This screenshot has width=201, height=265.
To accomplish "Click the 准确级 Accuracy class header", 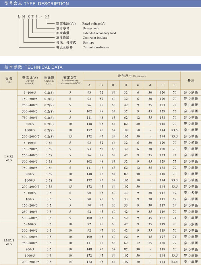I will click(x=49, y=80).
